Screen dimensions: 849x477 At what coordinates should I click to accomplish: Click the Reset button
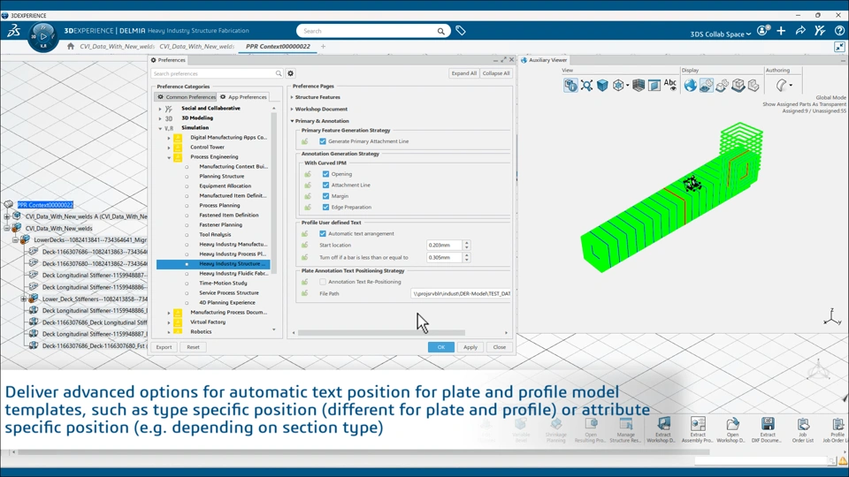point(194,347)
